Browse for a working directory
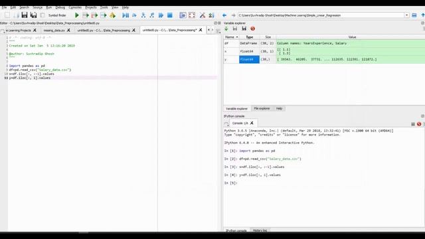The width and height of the screenshot is (425, 239). pyautogui.click(x=414, y=15)
